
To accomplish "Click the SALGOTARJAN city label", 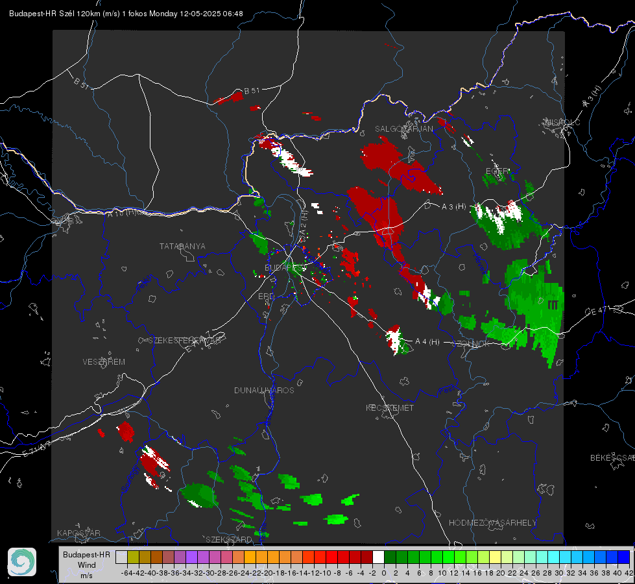I will pyautogui.click(x=403, y=129).
